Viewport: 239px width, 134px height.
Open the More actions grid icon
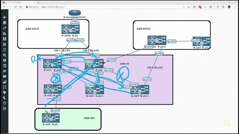click(x=4, y=44)
